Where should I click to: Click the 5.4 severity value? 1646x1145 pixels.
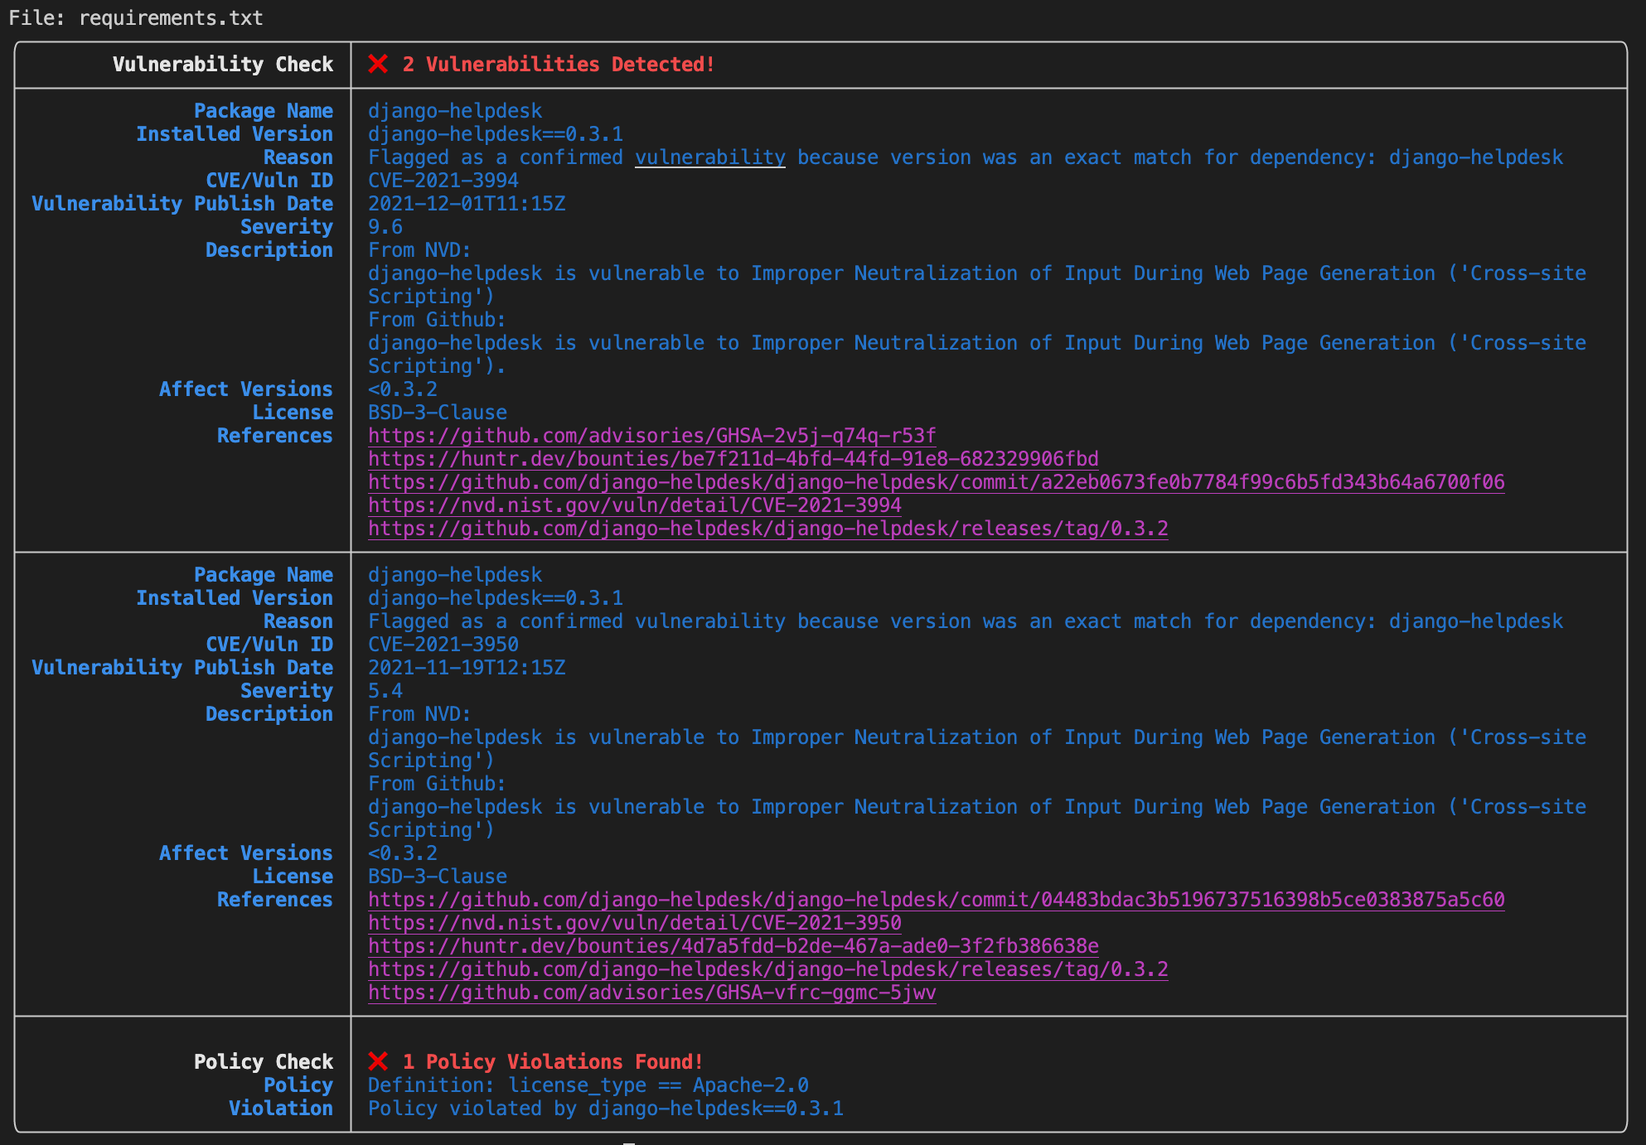click(385, 691)
